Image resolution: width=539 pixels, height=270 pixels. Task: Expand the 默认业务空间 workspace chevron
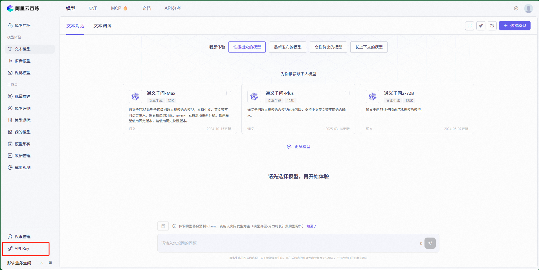[41, 263]
